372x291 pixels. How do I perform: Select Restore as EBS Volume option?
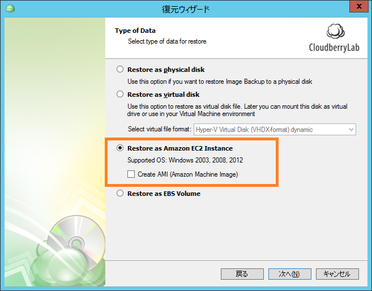pos(120,193)
